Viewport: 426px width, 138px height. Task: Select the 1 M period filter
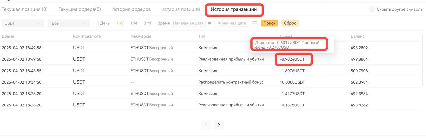pos(134,23)
